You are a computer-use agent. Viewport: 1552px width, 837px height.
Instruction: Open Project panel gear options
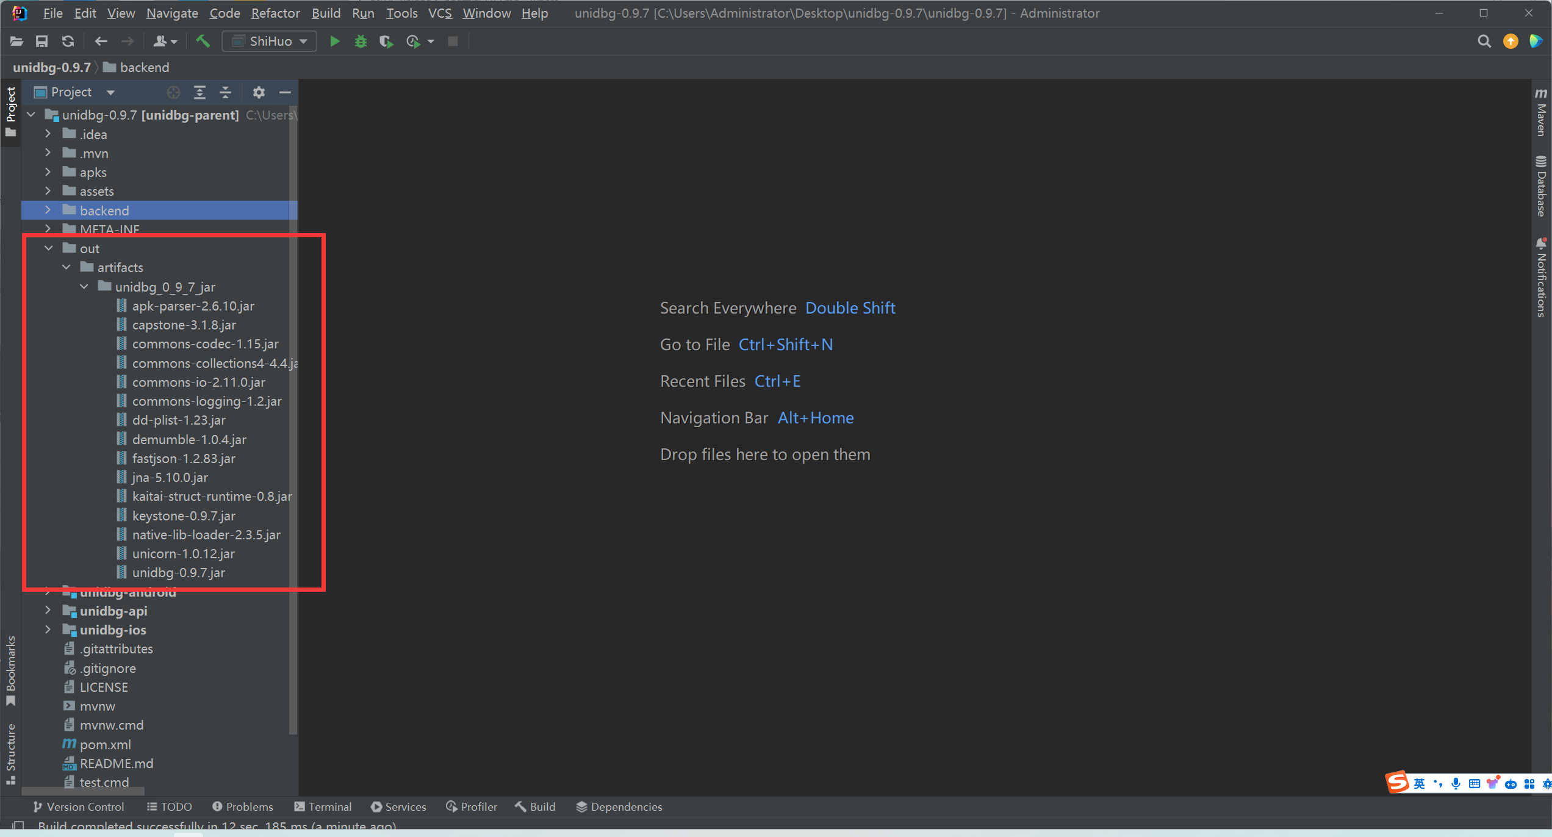[x=259, y=93]
